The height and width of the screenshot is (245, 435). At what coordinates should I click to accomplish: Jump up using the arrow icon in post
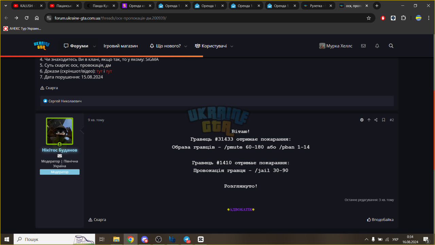369,120
